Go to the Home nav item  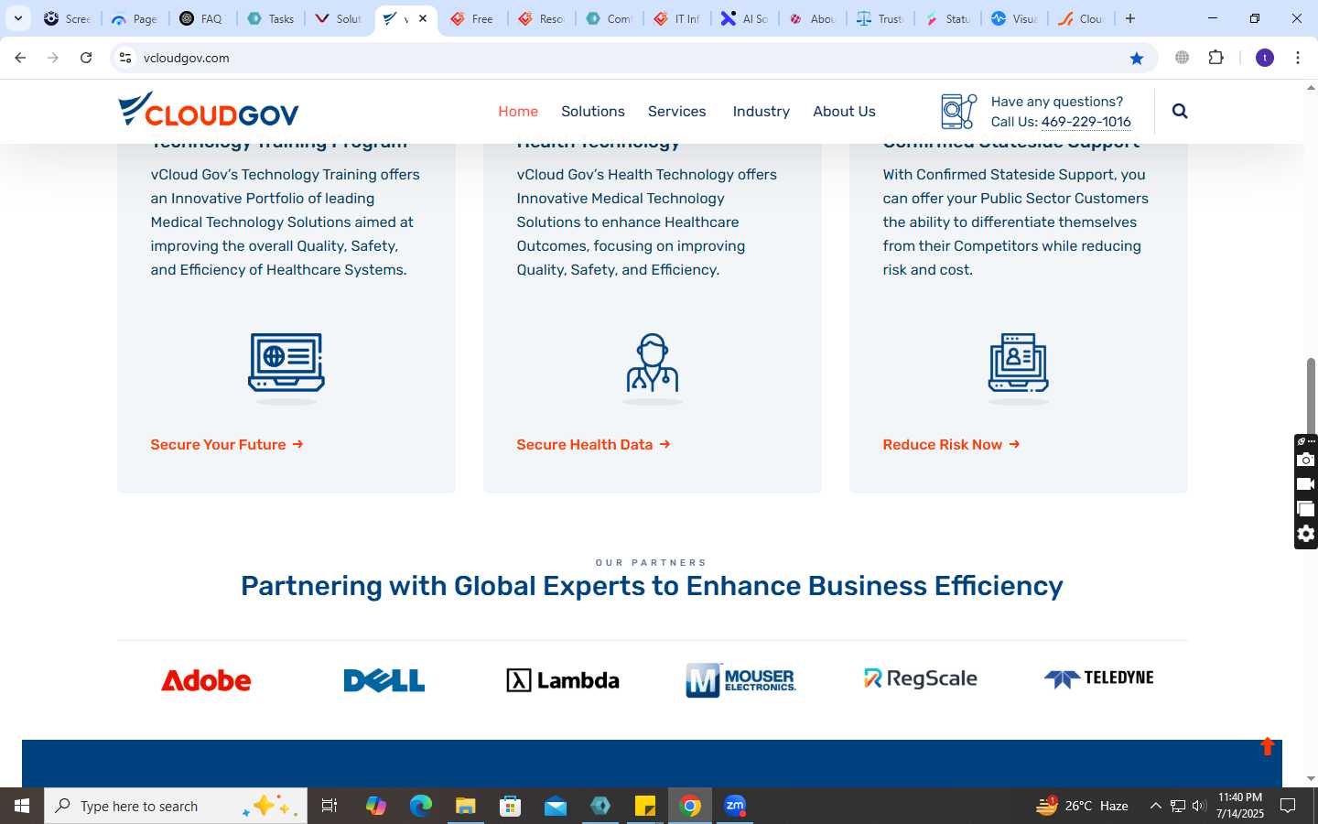tap(518, 111)
